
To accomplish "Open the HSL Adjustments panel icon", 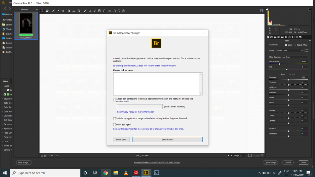I will [279, 37].
